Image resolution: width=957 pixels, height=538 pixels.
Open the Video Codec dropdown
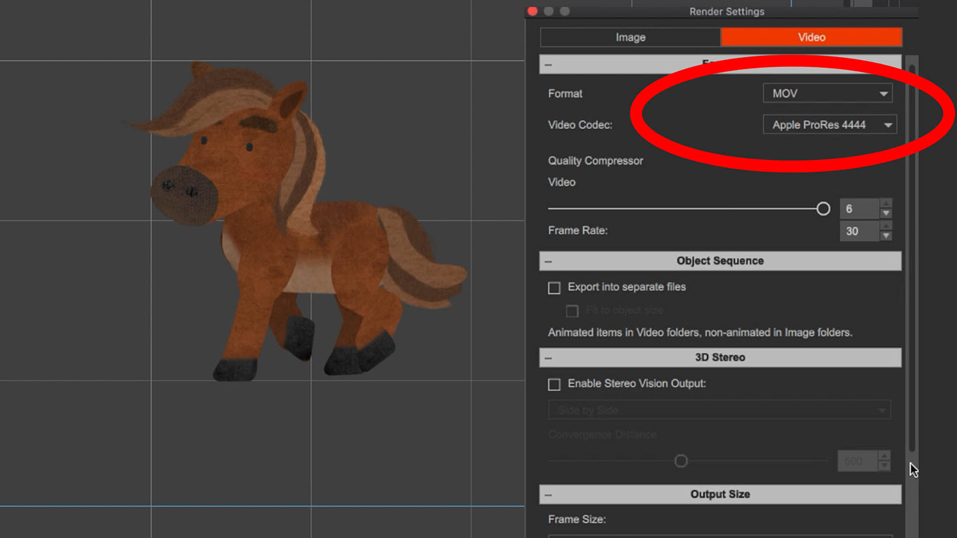829,125
